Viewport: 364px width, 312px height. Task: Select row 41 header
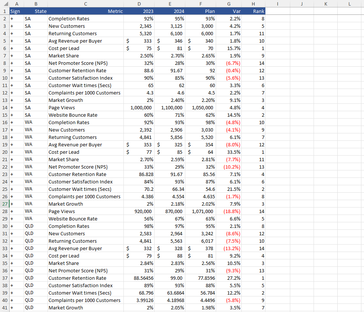click(5, 308)
